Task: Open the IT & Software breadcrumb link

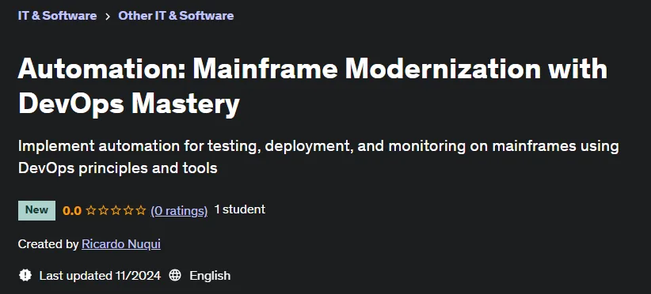Action: point(57,16)
